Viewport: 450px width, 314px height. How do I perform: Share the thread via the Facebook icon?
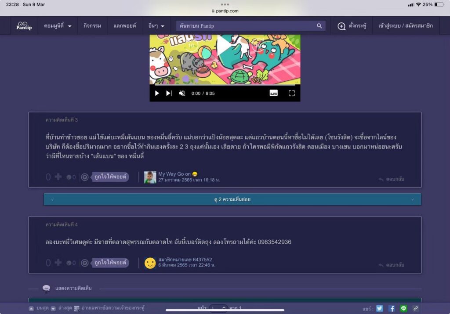coord(392,308)
